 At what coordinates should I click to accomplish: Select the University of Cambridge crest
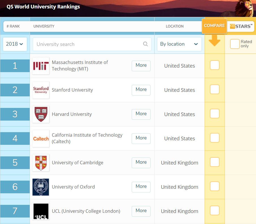(41, 163)
